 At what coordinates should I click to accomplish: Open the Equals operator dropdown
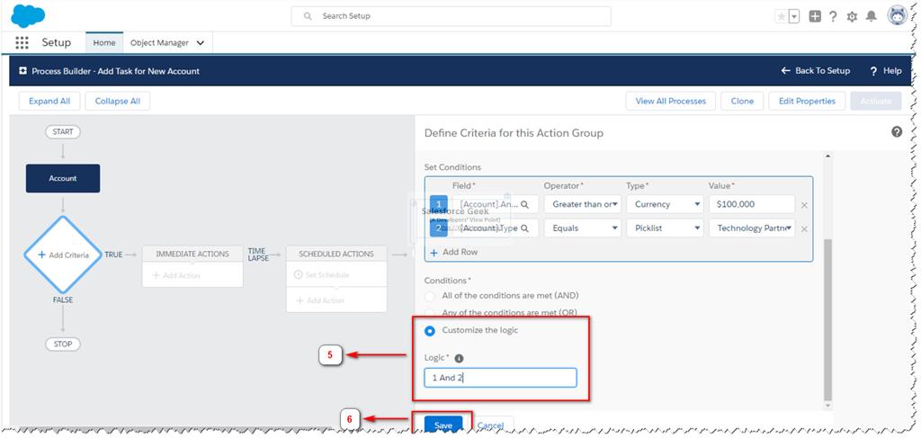click(x=582, y=228)
